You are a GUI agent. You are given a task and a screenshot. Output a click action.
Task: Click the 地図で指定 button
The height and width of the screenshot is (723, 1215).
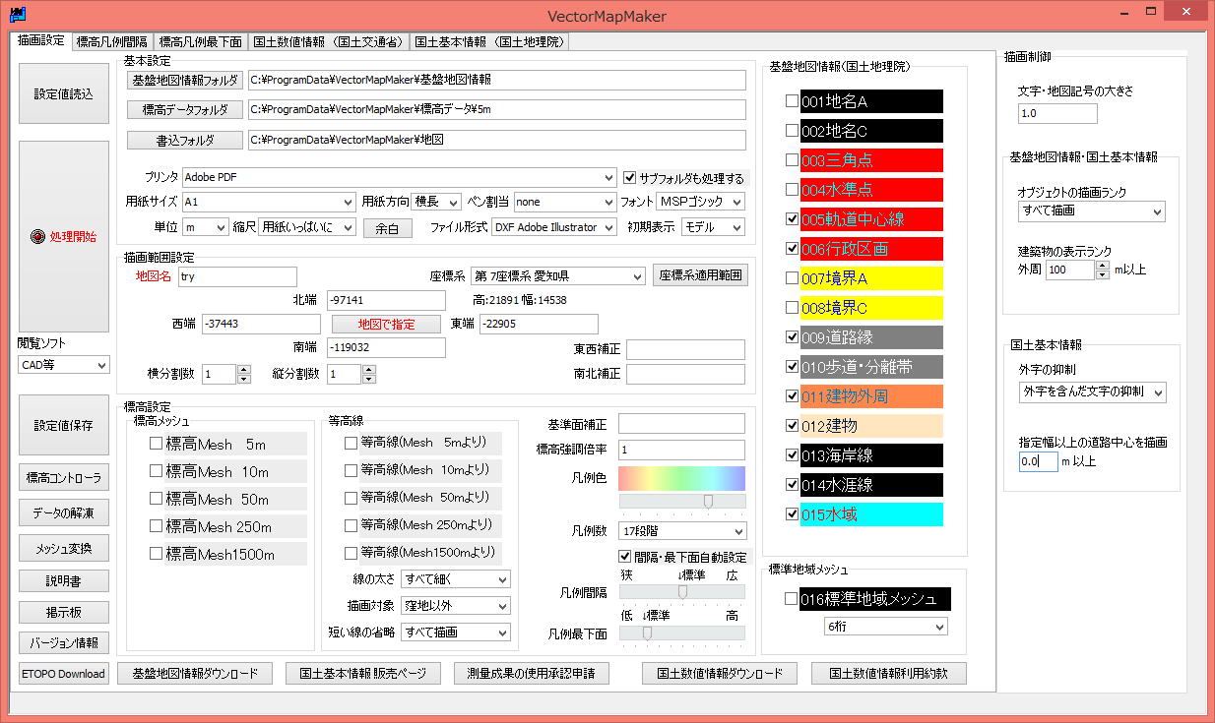pos(386,325)
